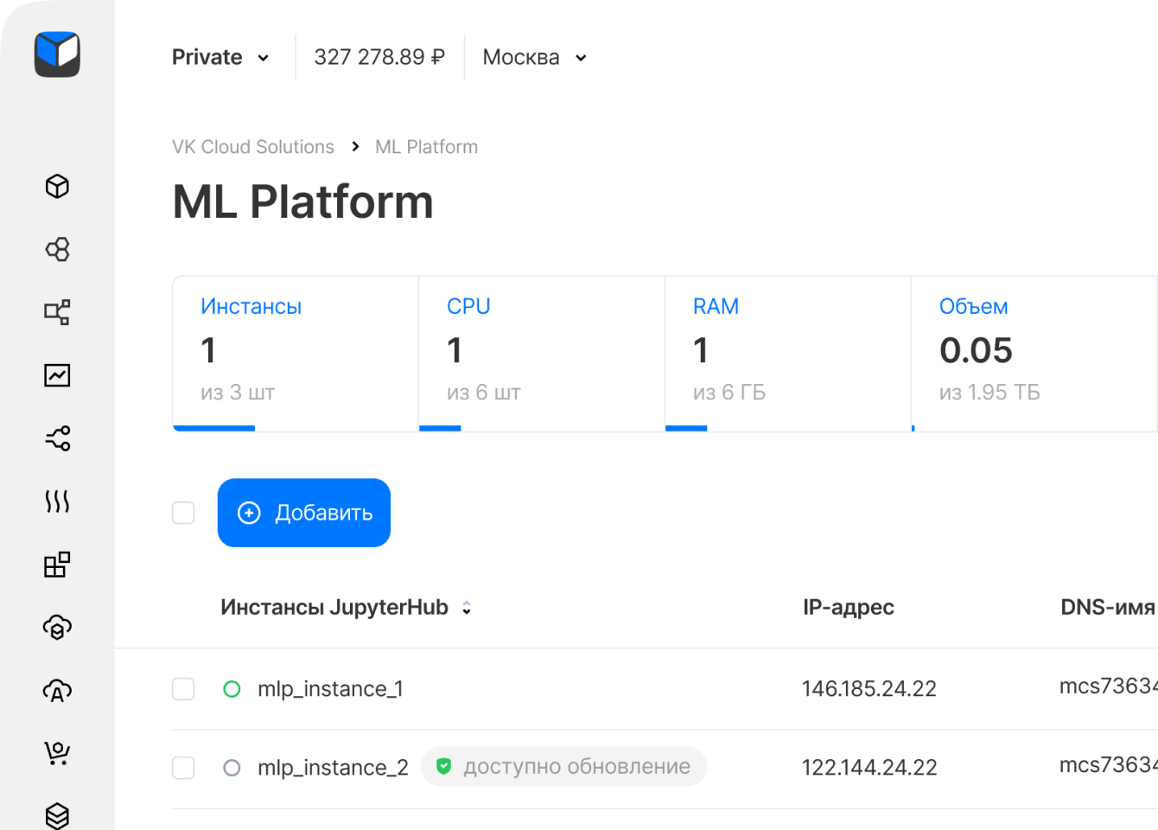Open the share-nodes sidebar icon
Image resolution: width=1158 pixels, height=830 pixels.
[x=57, y=438]
